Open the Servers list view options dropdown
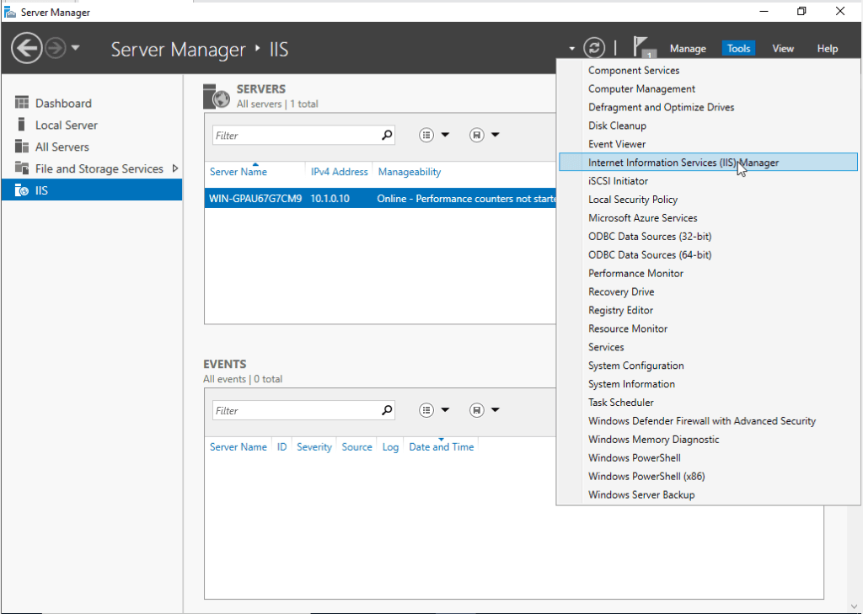Image resolution: width=863 pixels, height=614 pixels. [x=435, y=135]
